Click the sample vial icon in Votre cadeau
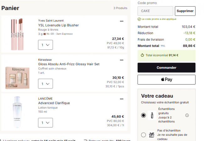The width and height of the screenshot is (204, 141). [152, 115]
